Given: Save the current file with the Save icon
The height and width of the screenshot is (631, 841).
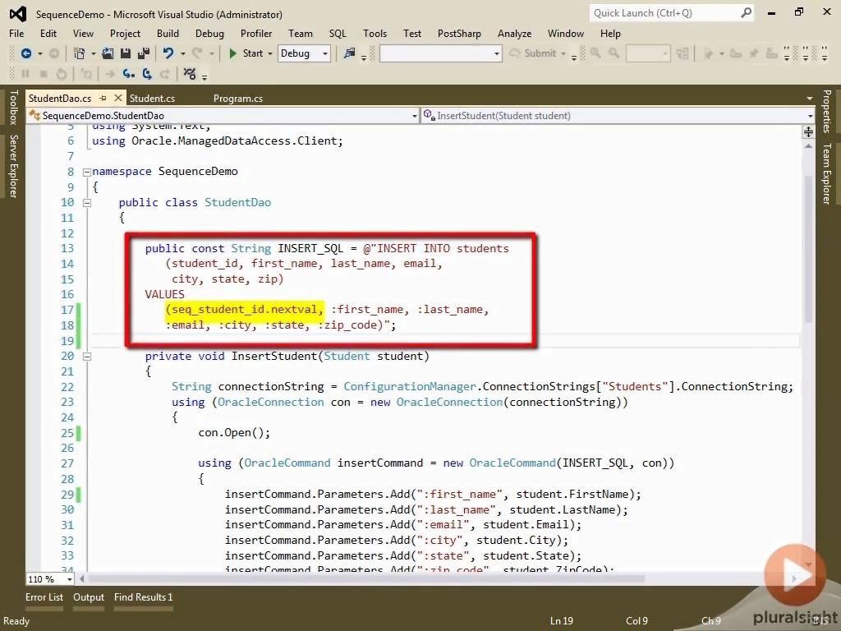Looking at the screenshot, I should [x=126, y=53].
